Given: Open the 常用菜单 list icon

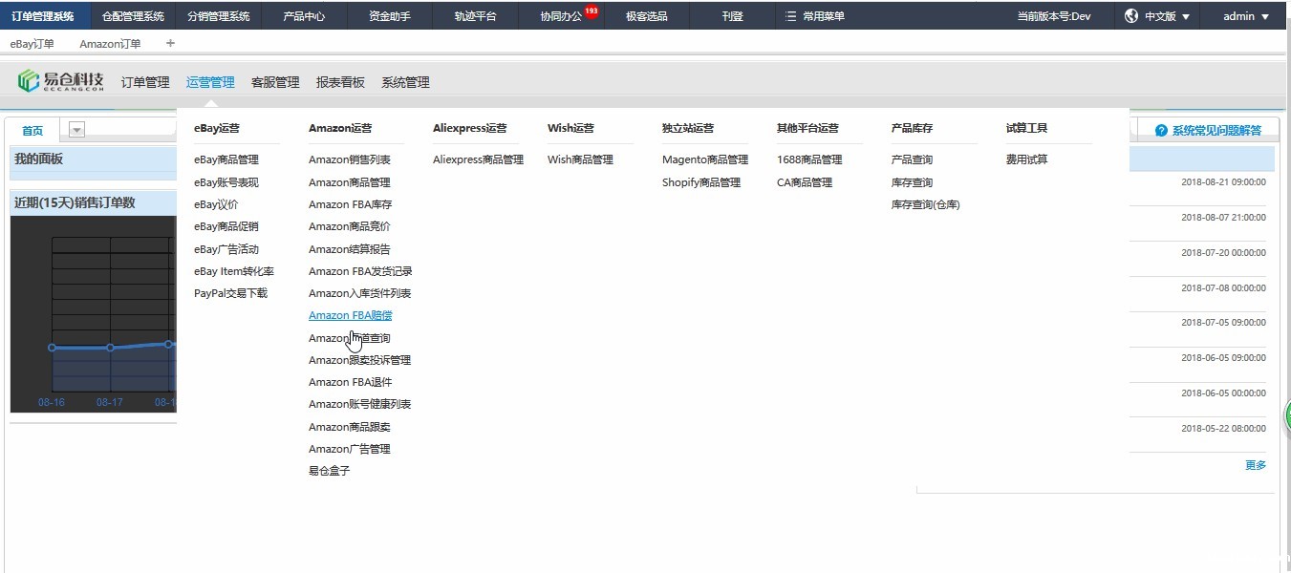Looking at the screenshot, I should tap(790, 16).
